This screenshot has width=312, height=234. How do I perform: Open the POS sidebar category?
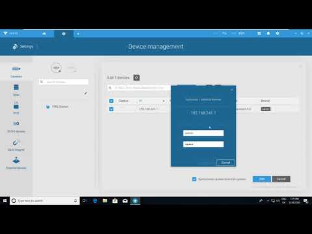pyautogui.click(x=16, y=109)
